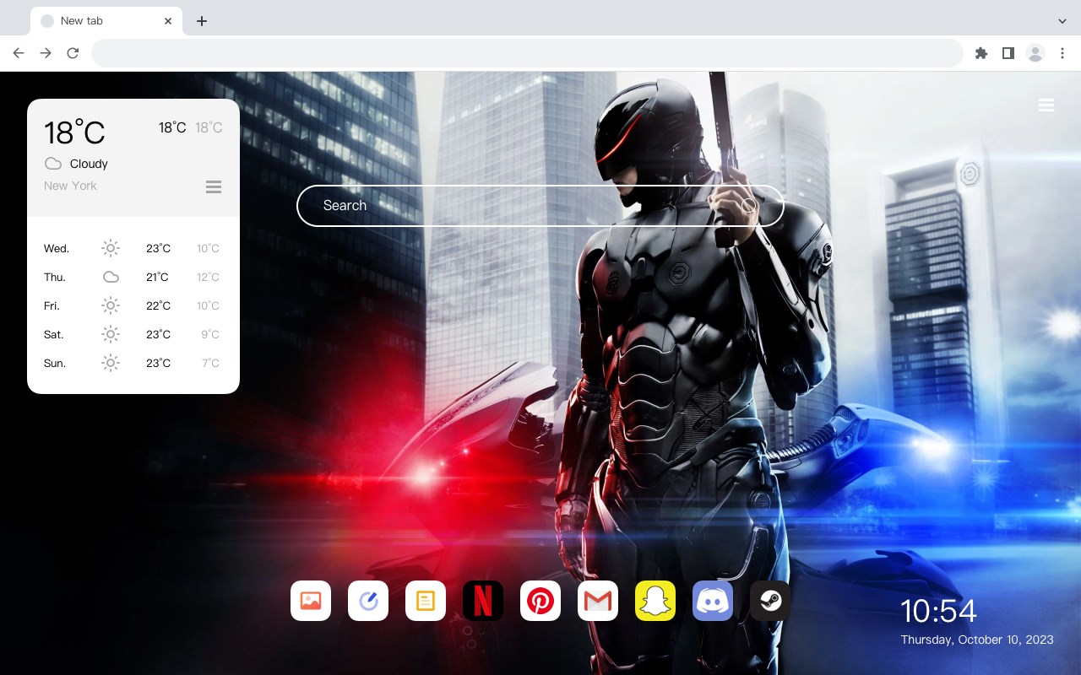Click the date Thursday, October 10, 2023
1081x675 pixels.
(x=977, y=640)
